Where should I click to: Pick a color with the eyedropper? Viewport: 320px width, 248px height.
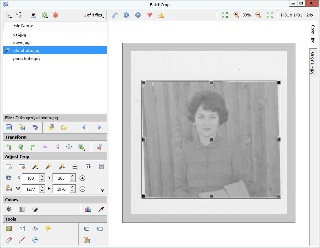(101, 209)
